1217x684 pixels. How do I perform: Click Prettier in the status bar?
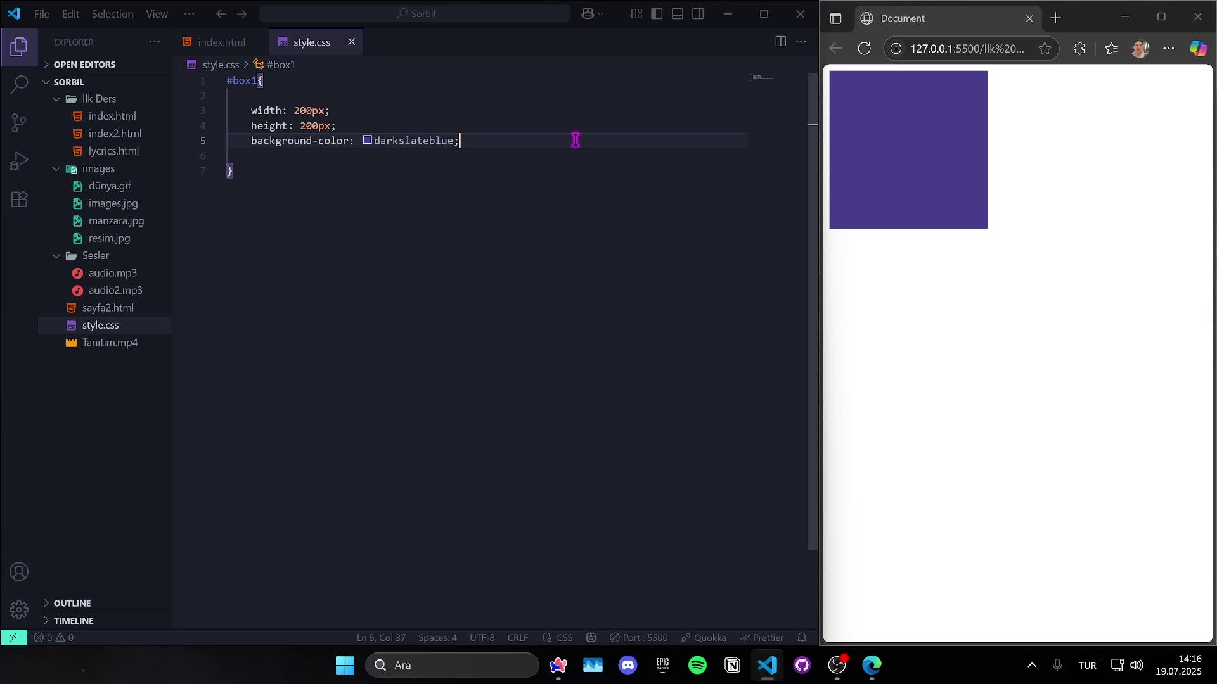point(762,637)
